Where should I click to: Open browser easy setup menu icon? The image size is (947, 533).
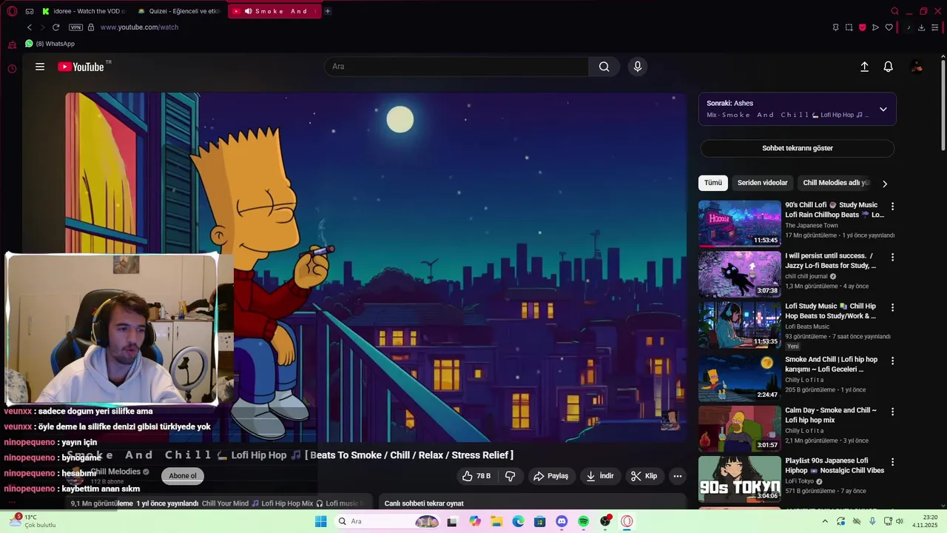coord(934,27)
